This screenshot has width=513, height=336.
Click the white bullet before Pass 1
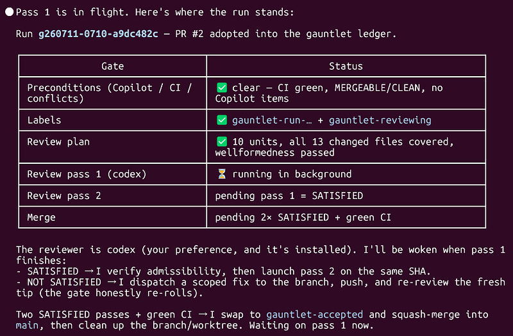tap(10, 12)
